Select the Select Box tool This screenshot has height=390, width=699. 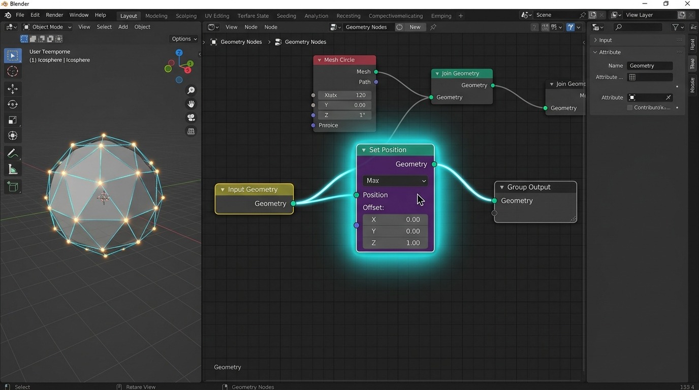(x=13, y=55)
